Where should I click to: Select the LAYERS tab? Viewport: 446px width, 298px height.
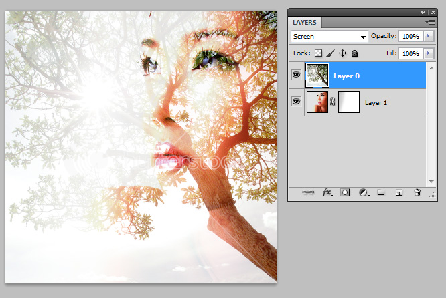coord(305,22)
